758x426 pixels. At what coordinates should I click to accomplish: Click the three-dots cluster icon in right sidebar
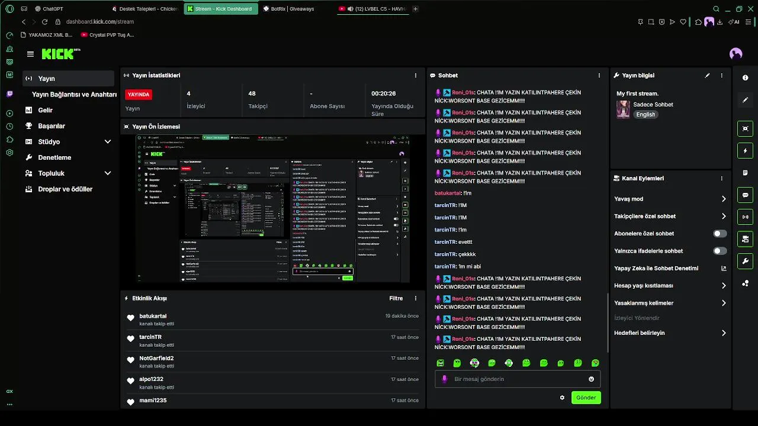click(745, 283)
